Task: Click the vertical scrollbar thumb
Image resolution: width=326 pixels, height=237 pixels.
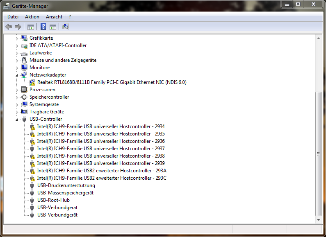Action: pos(318,154)
